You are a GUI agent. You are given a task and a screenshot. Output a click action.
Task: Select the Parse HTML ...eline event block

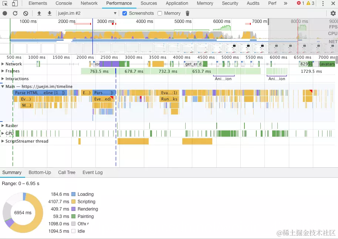point(40,93)
